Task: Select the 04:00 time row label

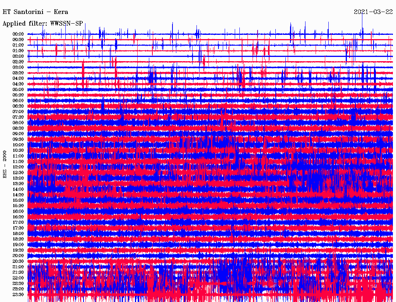Action: point(18,79)
